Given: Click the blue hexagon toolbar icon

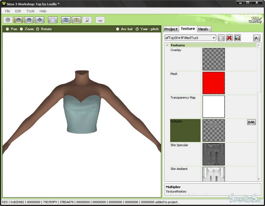Looking at the screenshot, I should coord(29,20).
